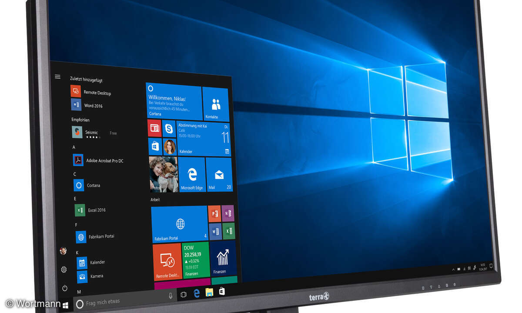The image size is (522, 313).
Task: Open Kalender in the app list
Action: (x=92, y=263)
